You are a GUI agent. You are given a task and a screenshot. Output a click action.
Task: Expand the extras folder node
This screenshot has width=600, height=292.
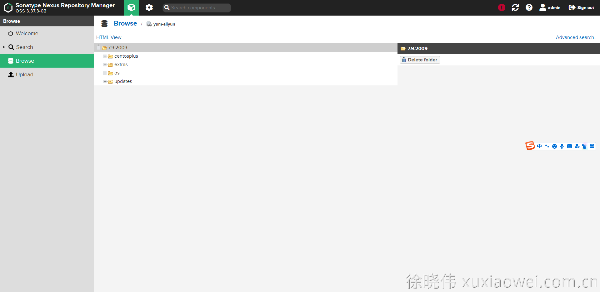pos(105,65)
